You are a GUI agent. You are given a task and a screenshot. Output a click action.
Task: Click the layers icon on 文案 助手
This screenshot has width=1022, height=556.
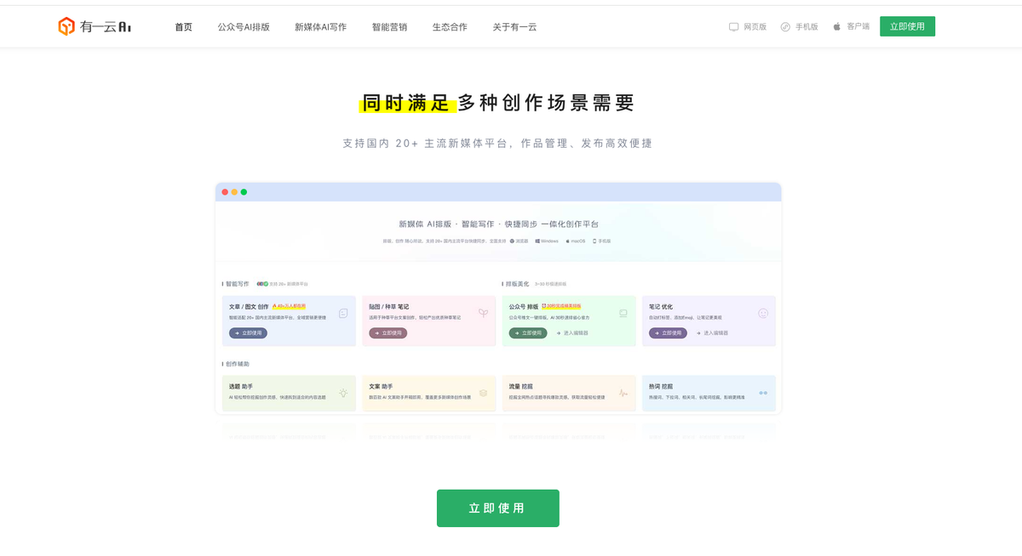[483, 393]
